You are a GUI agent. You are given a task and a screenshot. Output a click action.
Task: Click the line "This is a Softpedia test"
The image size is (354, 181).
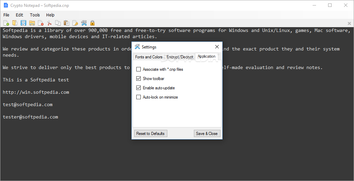tap(36, 80)
